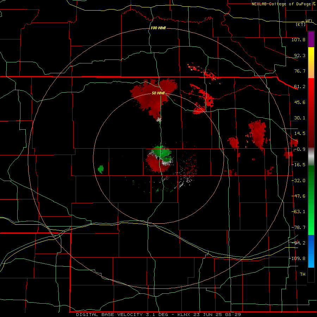Click the -94.2 legend value
This screenshot has width=317, height=317.
[298, 243]
